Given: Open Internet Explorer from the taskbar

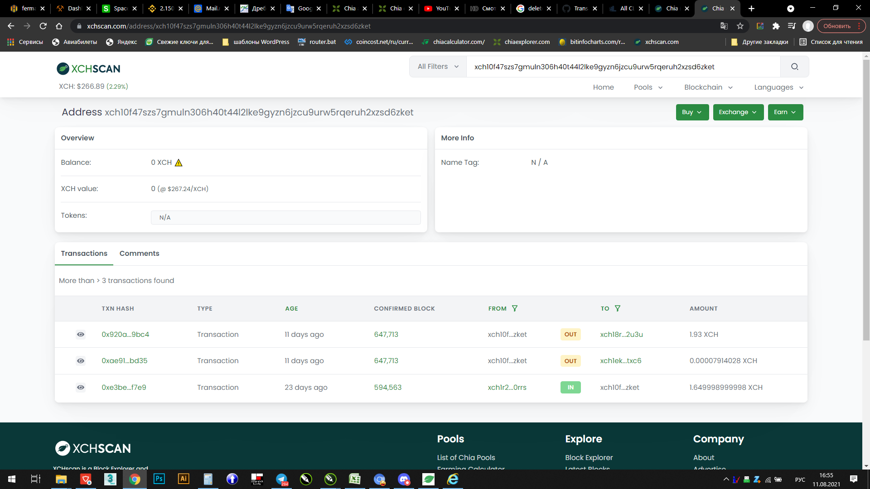Looking at the screenshot, I should coord(453,479).
